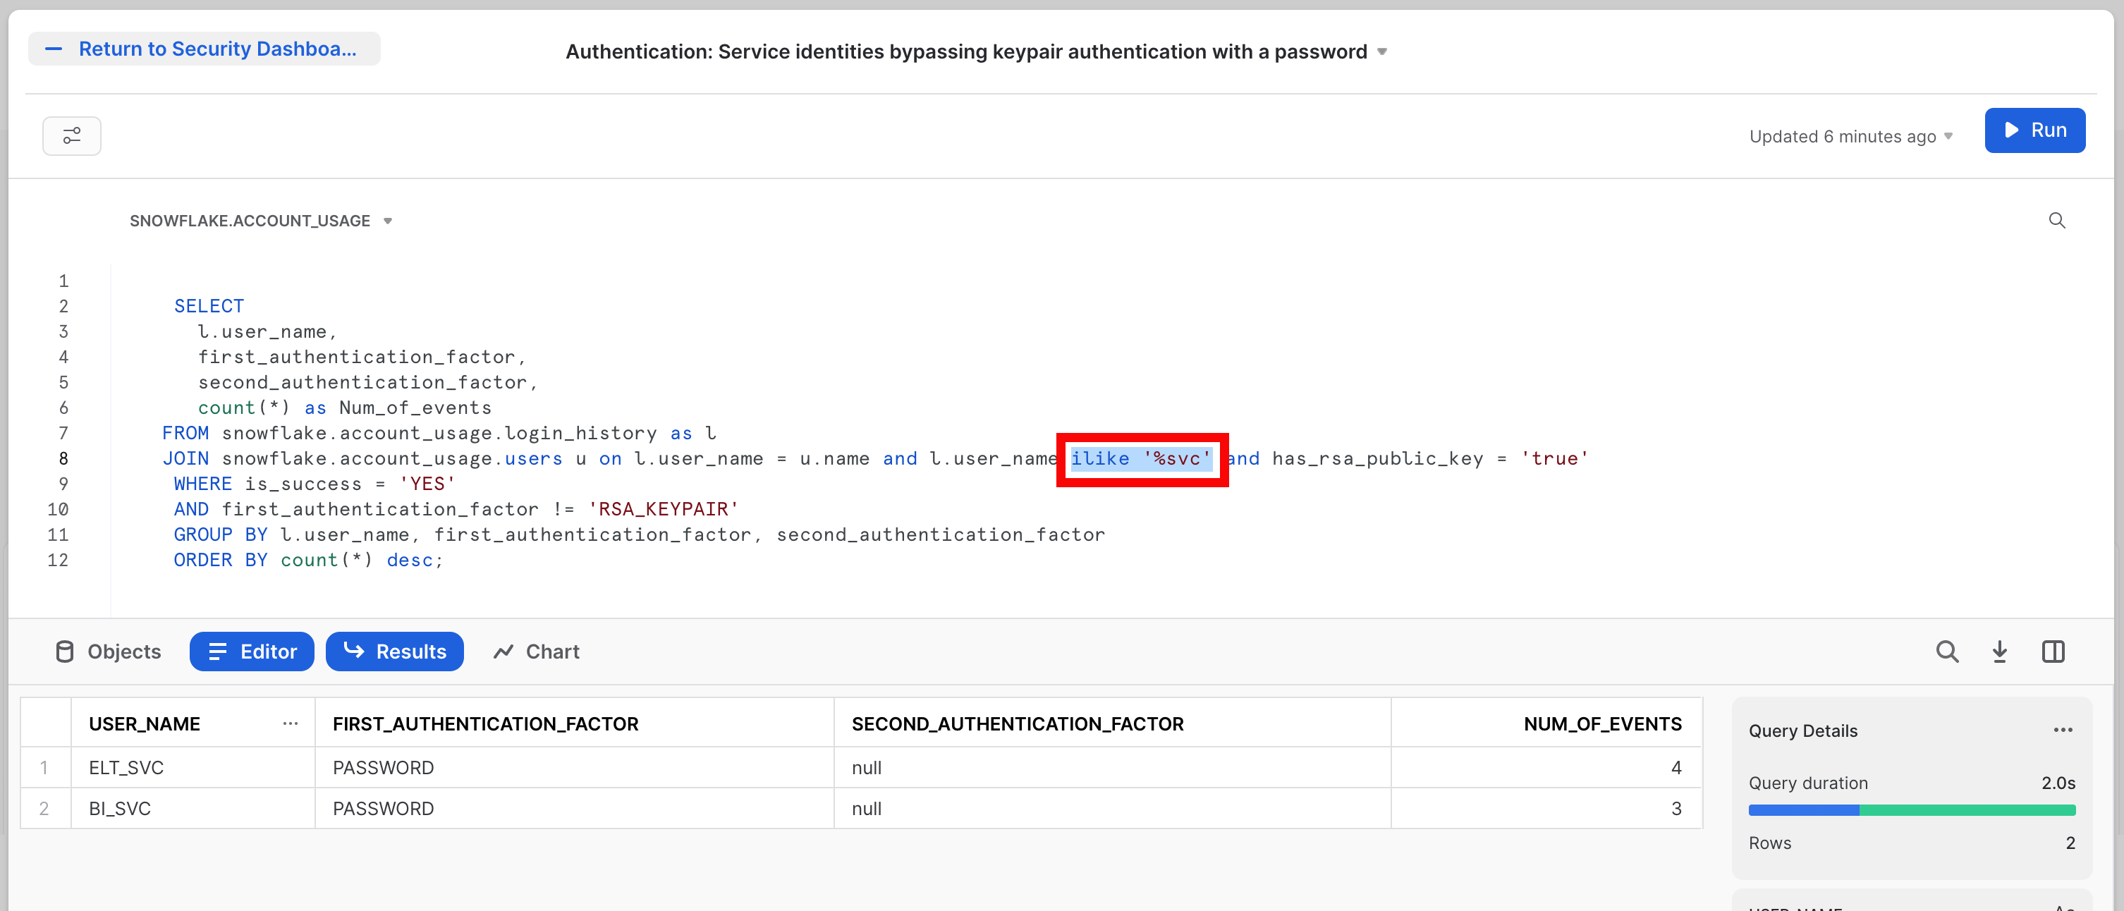
Task: Toggle the Objects panel
Action: coord(108,652)
